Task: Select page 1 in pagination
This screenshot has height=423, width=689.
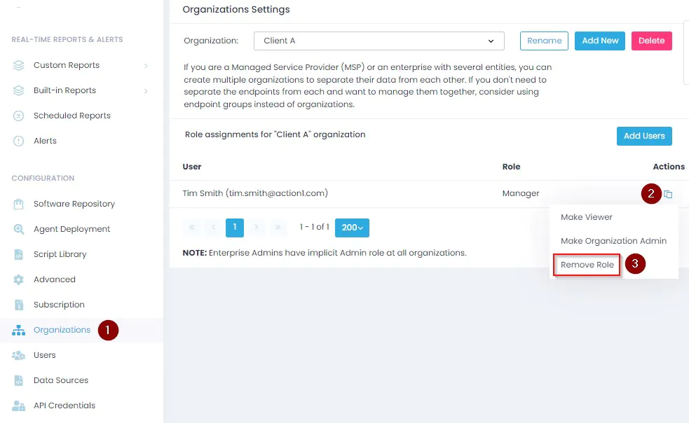Action: pyautogui.click(x=235, y=228)
